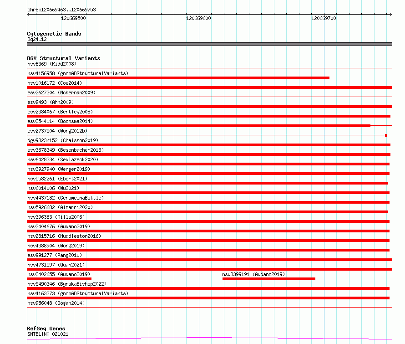
Task: Open the second gnomAD entry nsv4163373 label
Action: (78, 293)
